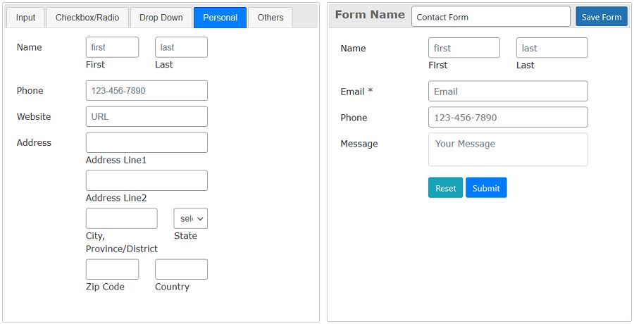Switch to the Input tab
634x324 pixels.
pos(25,18)
